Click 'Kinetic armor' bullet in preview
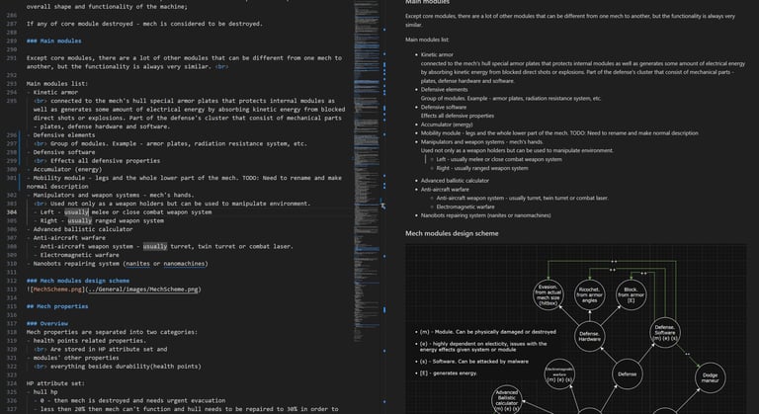This screenshot has width=759, height=414. click(437, 54)
